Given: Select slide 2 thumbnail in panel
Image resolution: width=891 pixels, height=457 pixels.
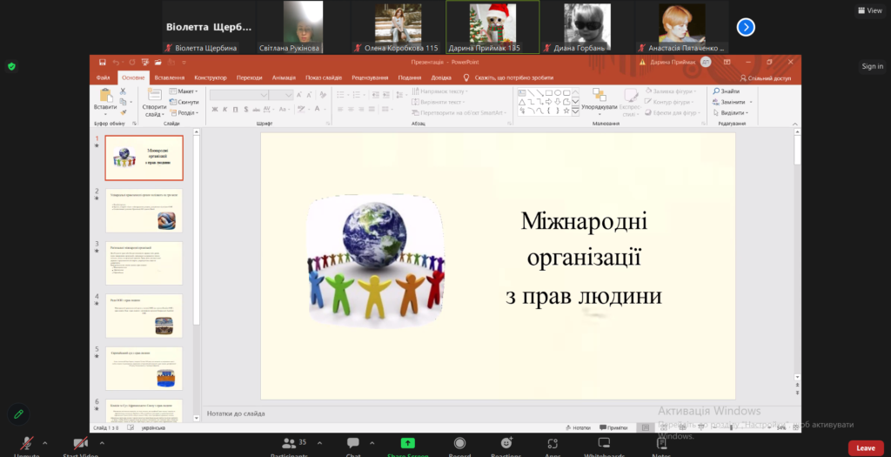Looking at the screenshot, I should point(144,211).
